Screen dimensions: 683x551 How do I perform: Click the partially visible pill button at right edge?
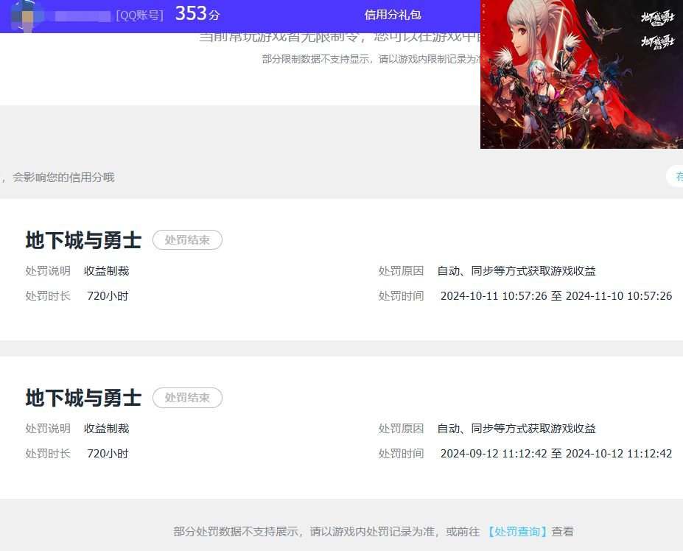tap(675, 176)
